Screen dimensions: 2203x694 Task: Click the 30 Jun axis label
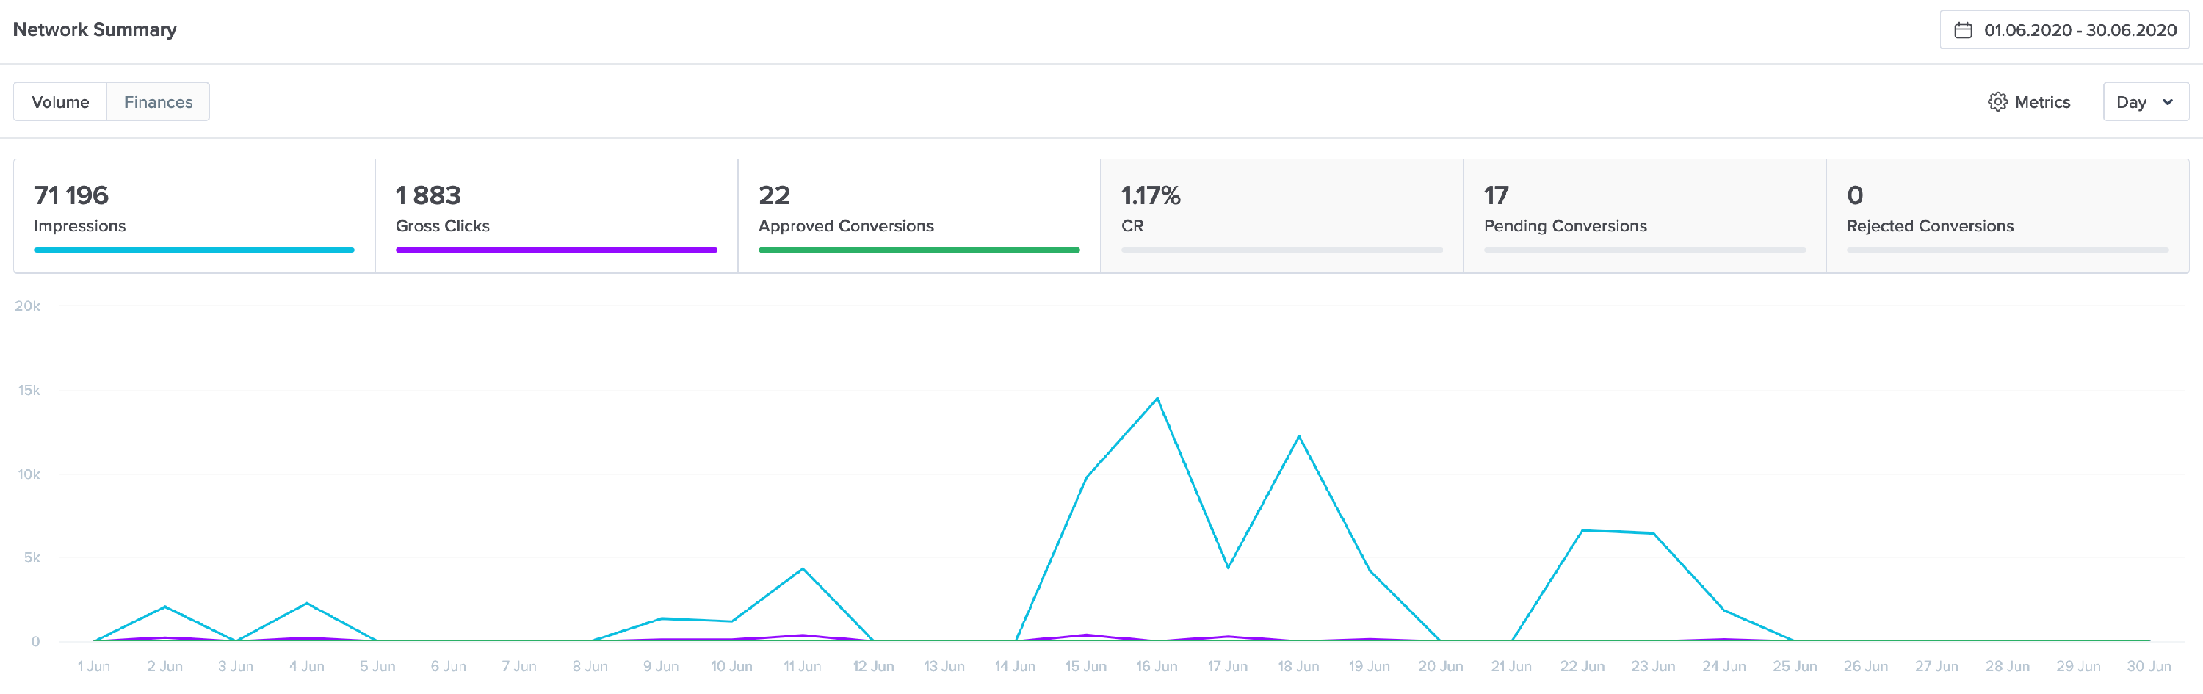click(2149, 666)
